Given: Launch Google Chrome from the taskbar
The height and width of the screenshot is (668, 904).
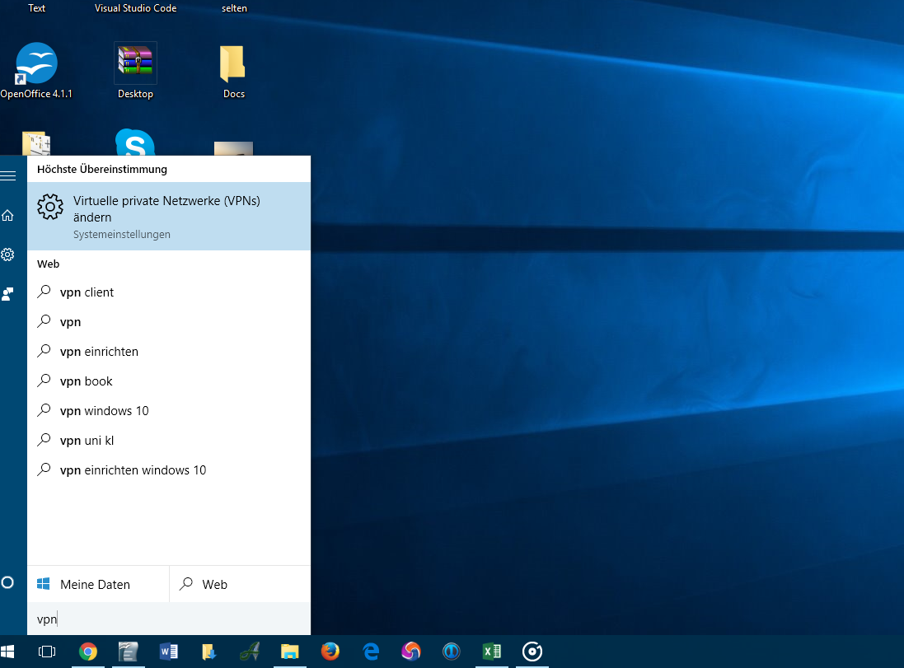Looking at the screenshot, I should tap(88, 652).
